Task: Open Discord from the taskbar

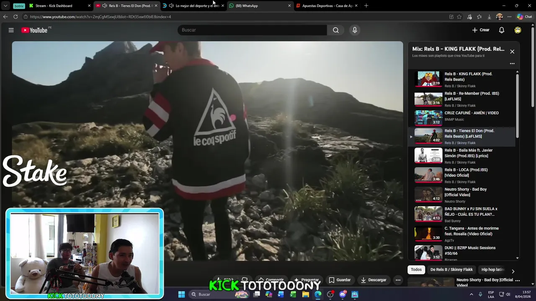Action: (343, 294)
